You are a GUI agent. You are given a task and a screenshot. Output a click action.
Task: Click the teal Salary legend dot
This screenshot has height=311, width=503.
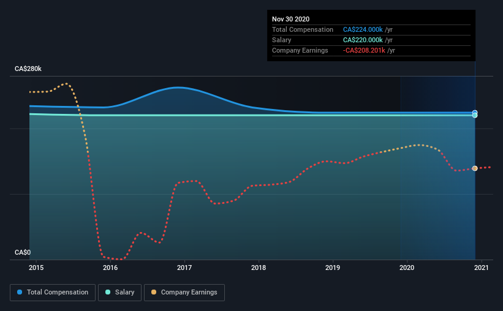pos(108,292)
